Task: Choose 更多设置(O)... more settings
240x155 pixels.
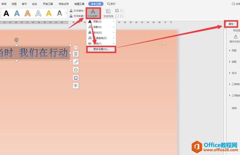Action: click(x=101, y=49)
